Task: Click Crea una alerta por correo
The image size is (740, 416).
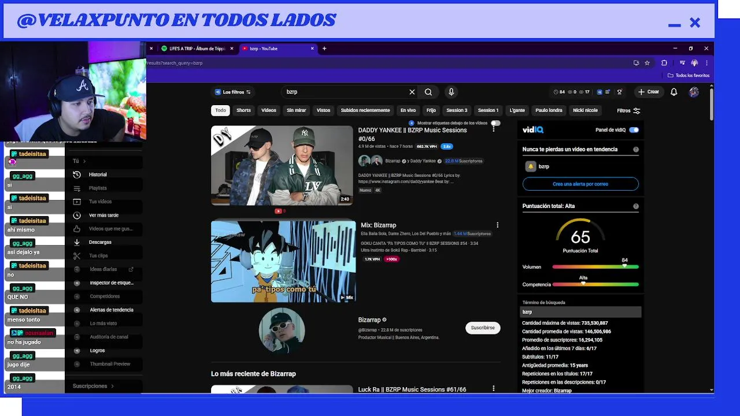Action: pos(580,184)
